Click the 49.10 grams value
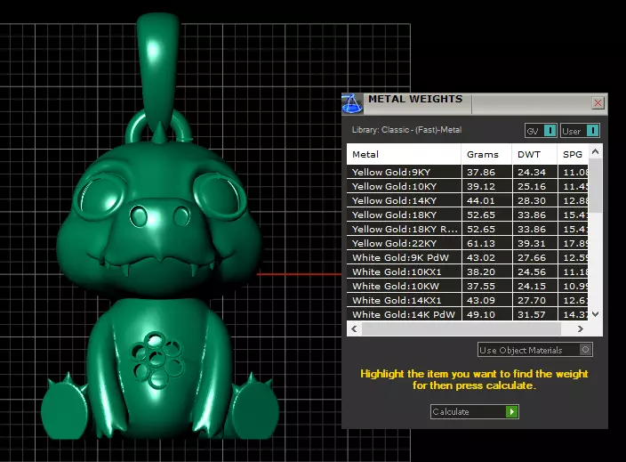Image resolution: width=626 pixels, height=462 pixels. pos(481,314)
